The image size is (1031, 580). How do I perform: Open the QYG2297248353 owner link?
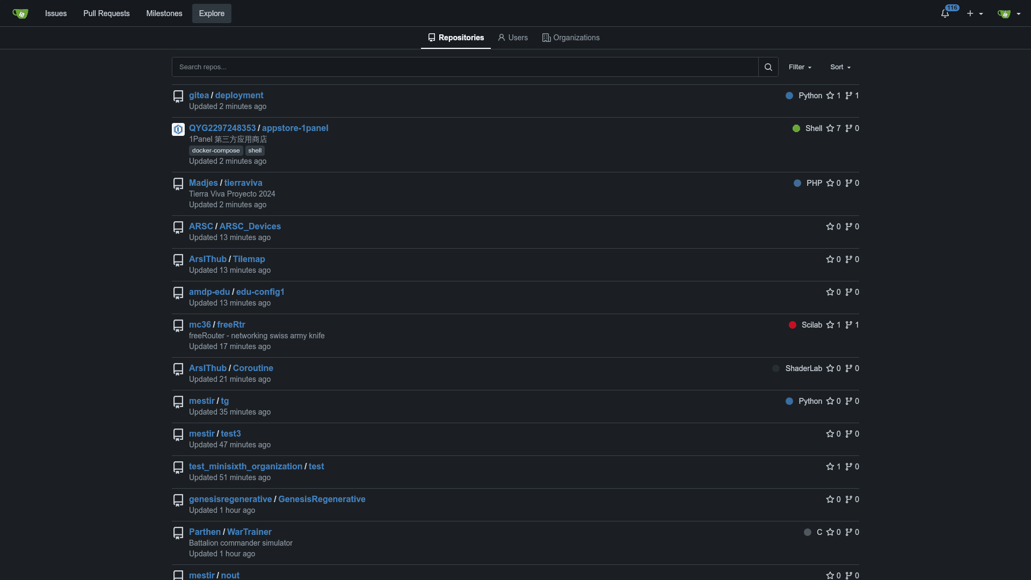click(x=222, y=128)
